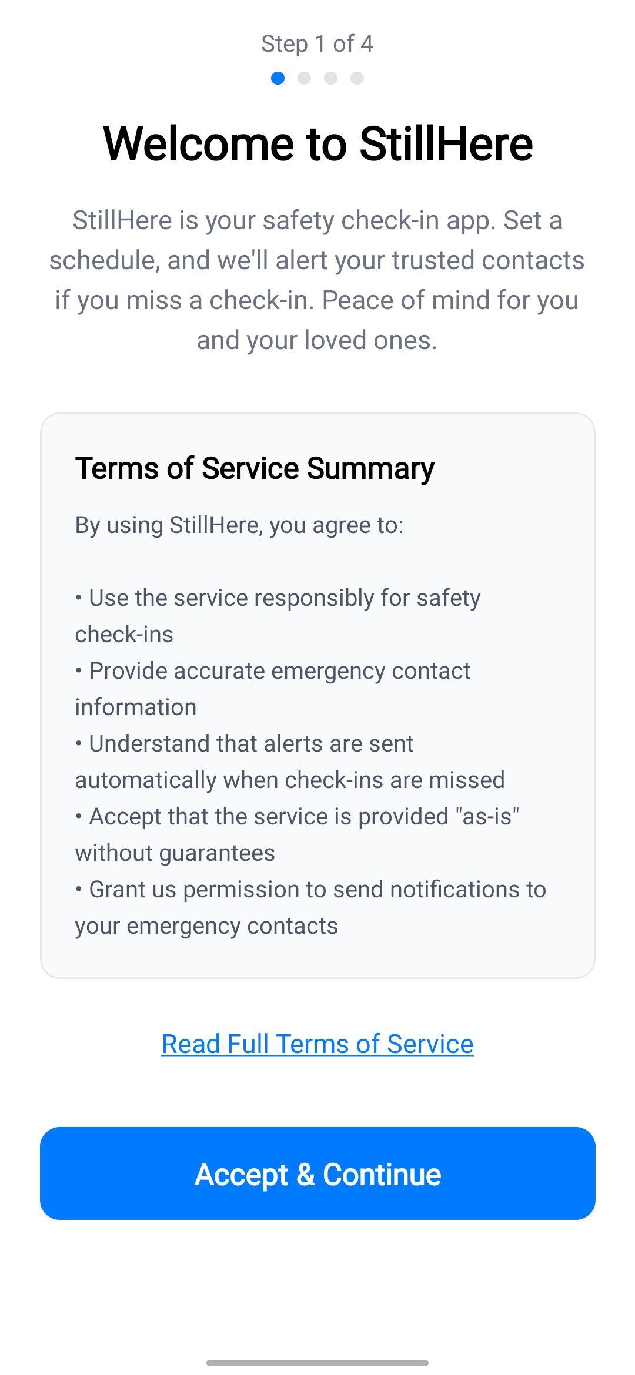The height and width of the screenshot is (1375, 635).
Task: Click the "Welcome to StillHere" heading
Action: pos(317,144)
